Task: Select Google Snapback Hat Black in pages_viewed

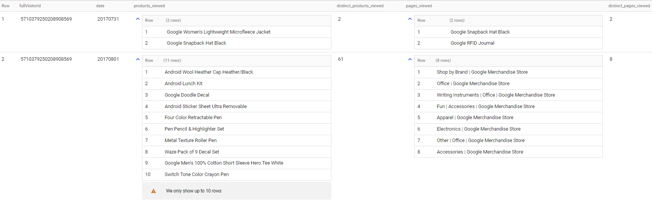Action: pos(480,32)
